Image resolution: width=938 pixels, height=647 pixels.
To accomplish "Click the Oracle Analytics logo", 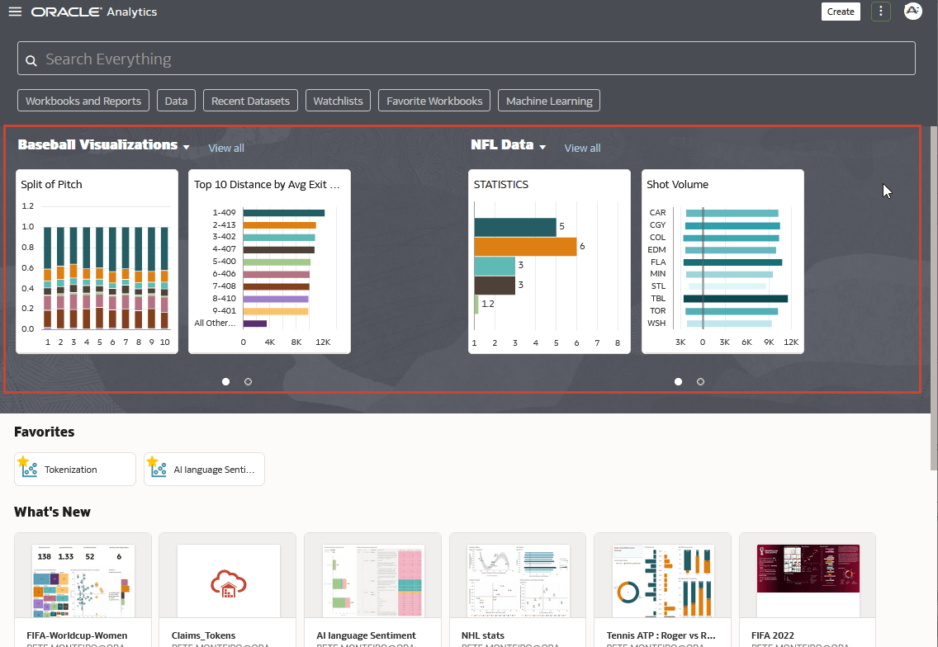I will [x=94, y=12].
